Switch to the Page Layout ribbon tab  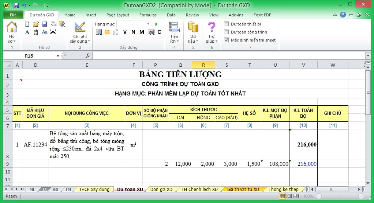[x=117, y=15]
